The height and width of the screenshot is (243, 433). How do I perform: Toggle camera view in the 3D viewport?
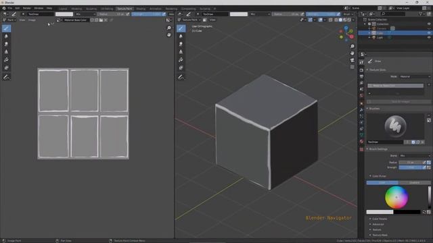click(x=352, y=60)
